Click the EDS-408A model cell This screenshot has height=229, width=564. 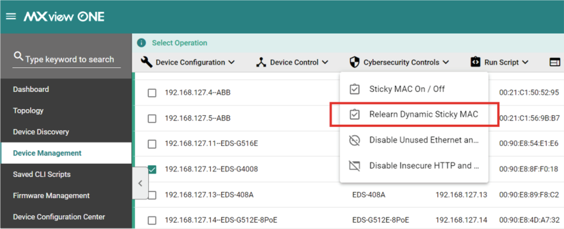[x=369, y=195]
